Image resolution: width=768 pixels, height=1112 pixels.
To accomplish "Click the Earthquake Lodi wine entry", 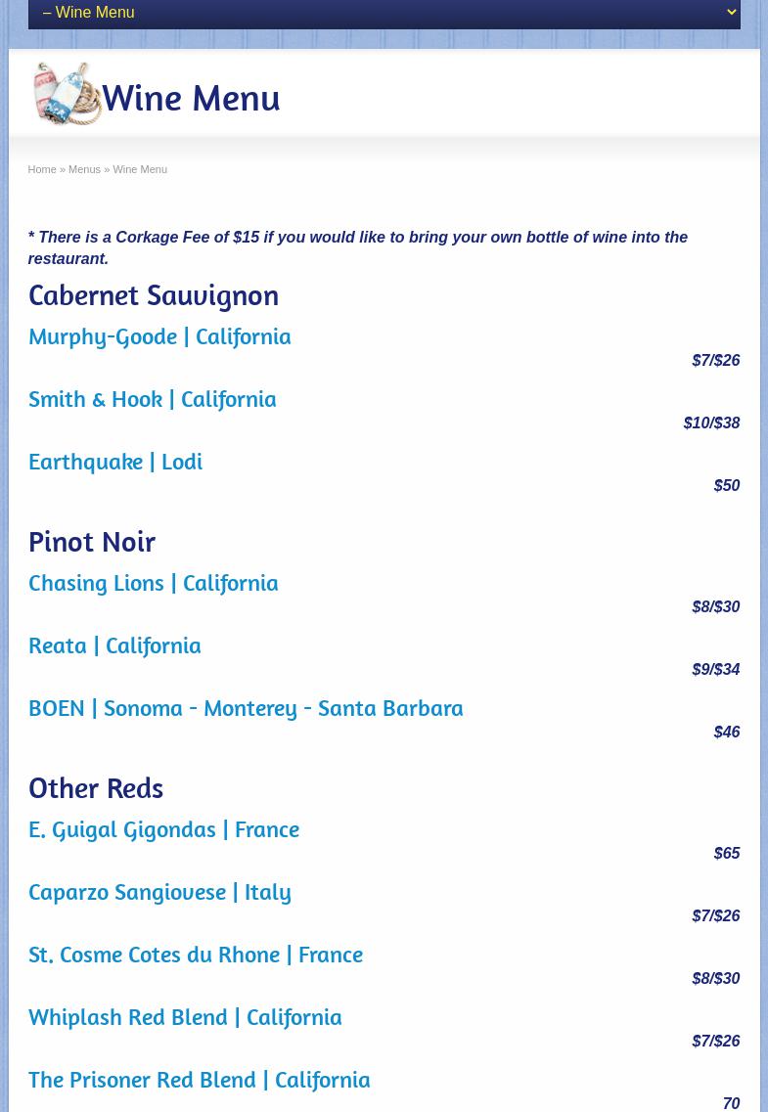I will (115, 462).
